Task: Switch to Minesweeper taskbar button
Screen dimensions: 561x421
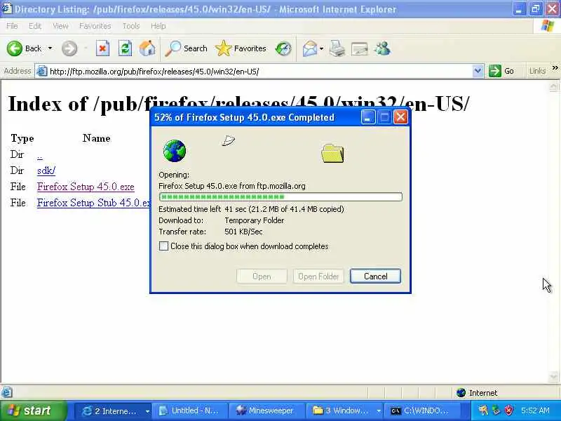Action: pos(266,410)
